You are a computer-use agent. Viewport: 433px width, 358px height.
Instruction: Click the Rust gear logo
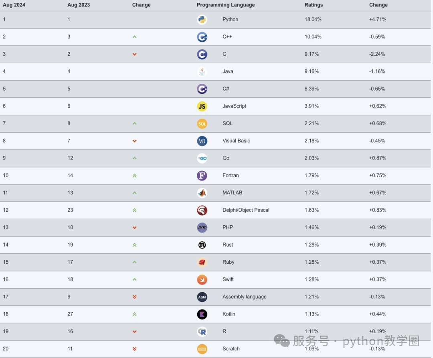[202, 245]
